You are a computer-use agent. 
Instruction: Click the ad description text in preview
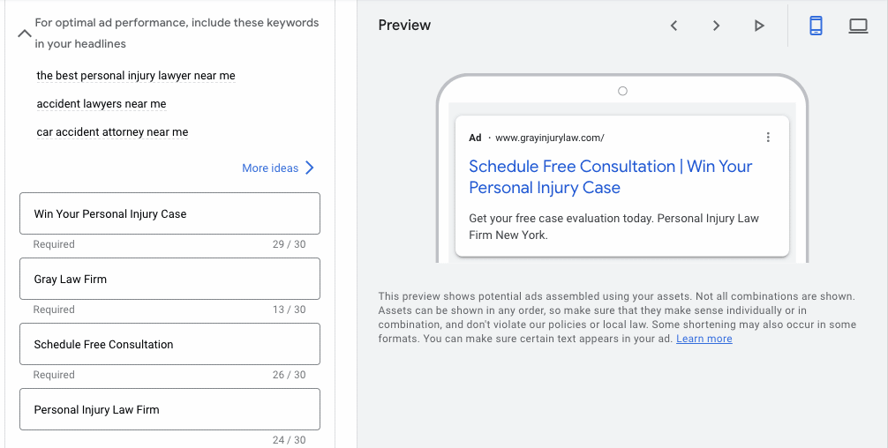tap(613, 227)
